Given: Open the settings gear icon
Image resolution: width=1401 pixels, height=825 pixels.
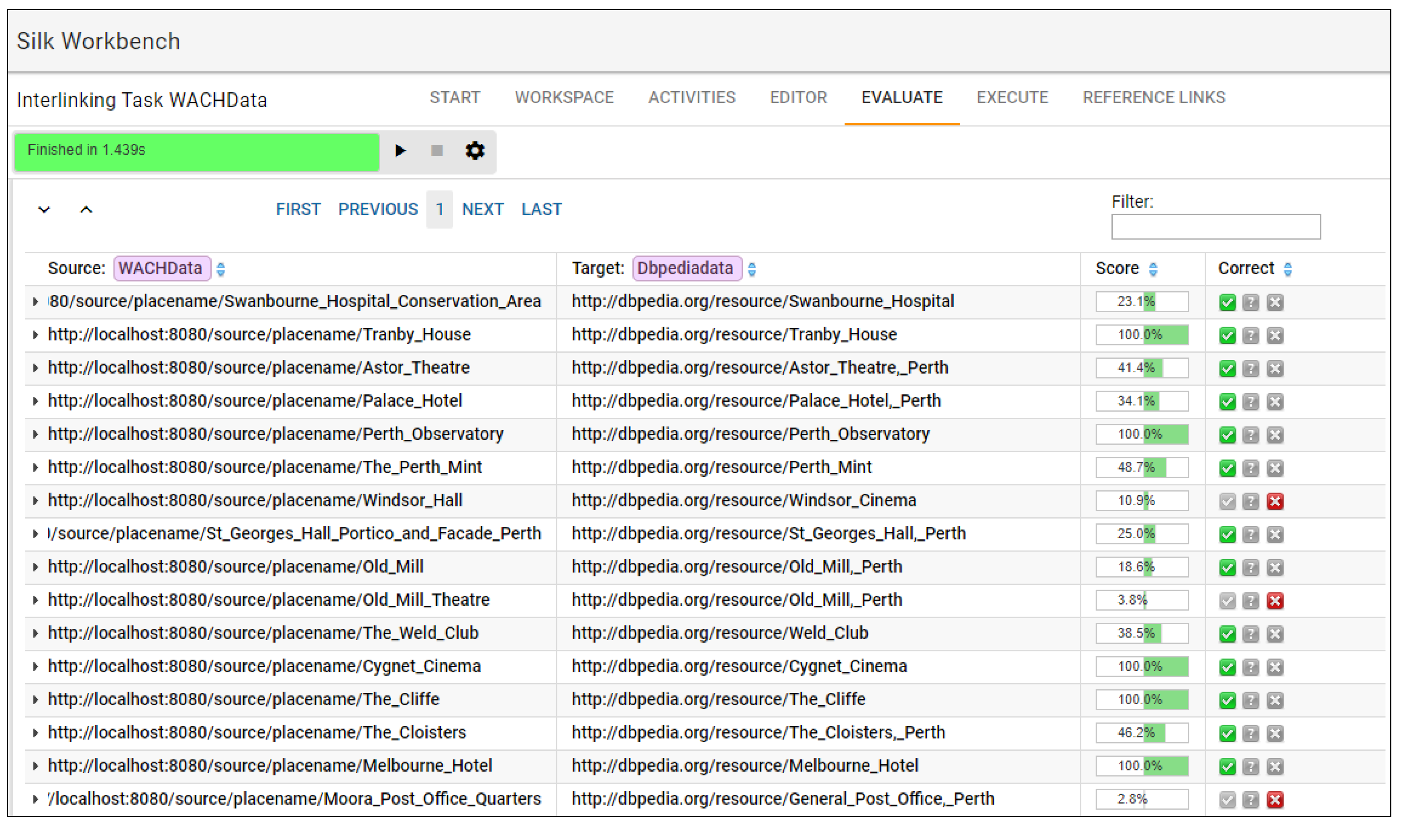Looking at the screenshot, I should pos(475,151).
